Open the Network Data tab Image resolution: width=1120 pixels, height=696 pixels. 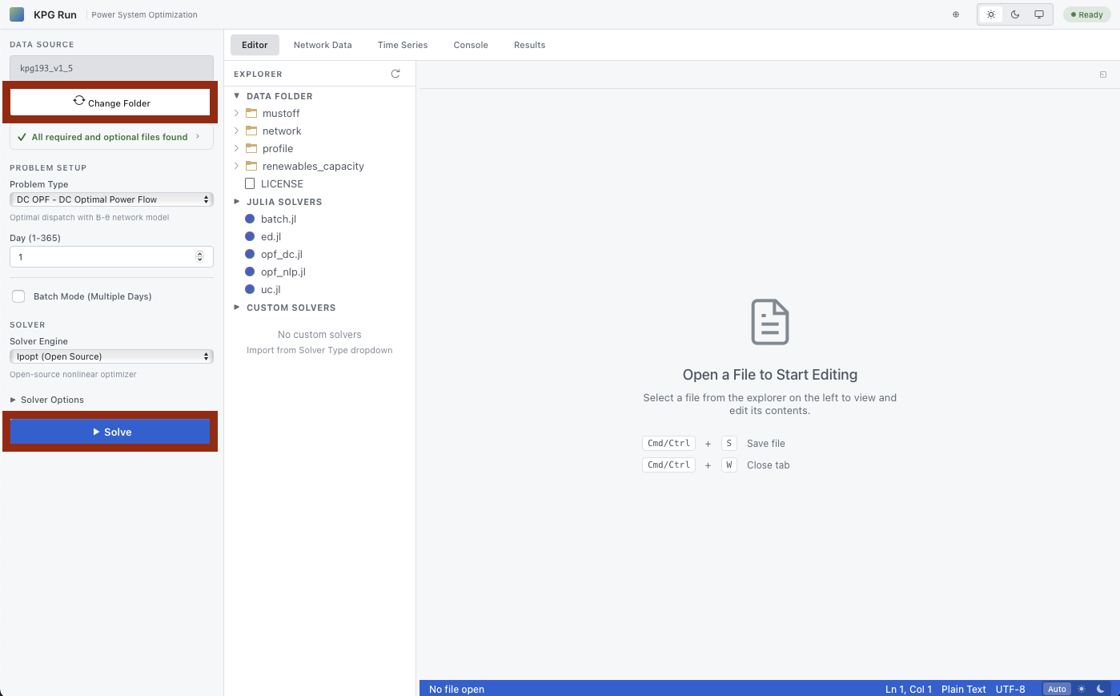[323, 45]
